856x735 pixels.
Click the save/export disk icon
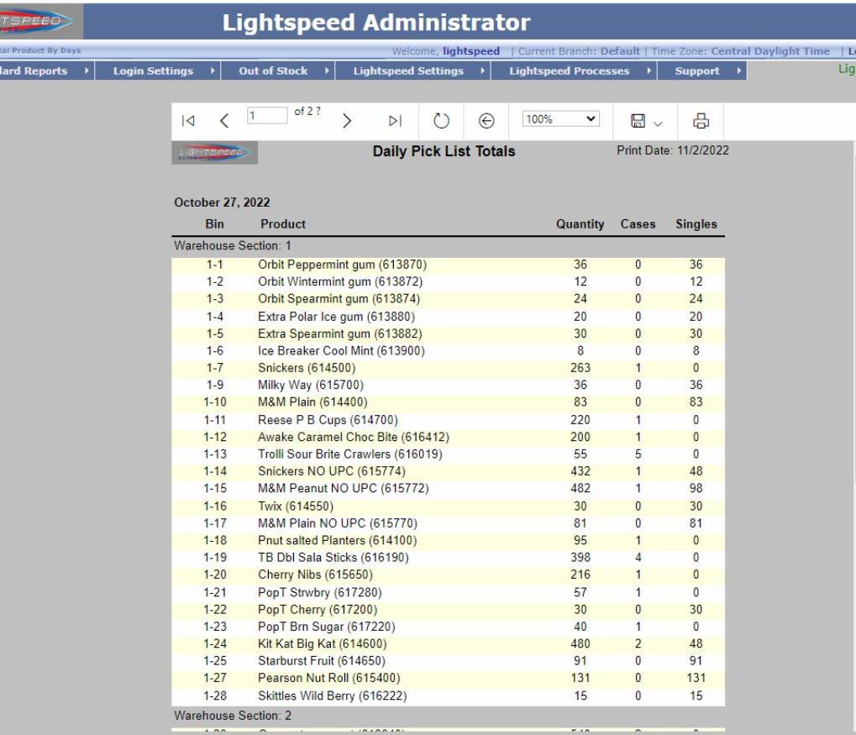[x=638, y=121]
